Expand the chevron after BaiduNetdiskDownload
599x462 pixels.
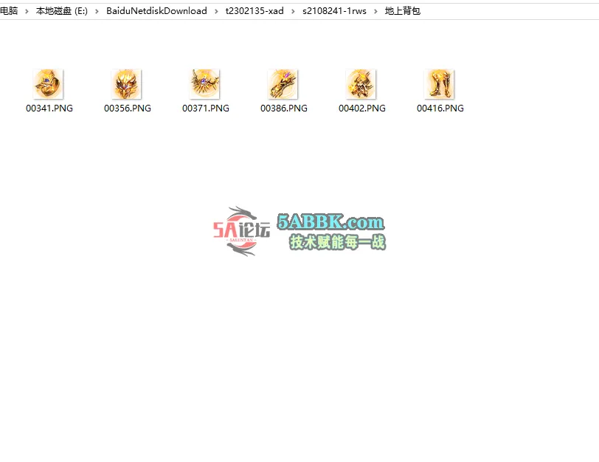point(216,11)
